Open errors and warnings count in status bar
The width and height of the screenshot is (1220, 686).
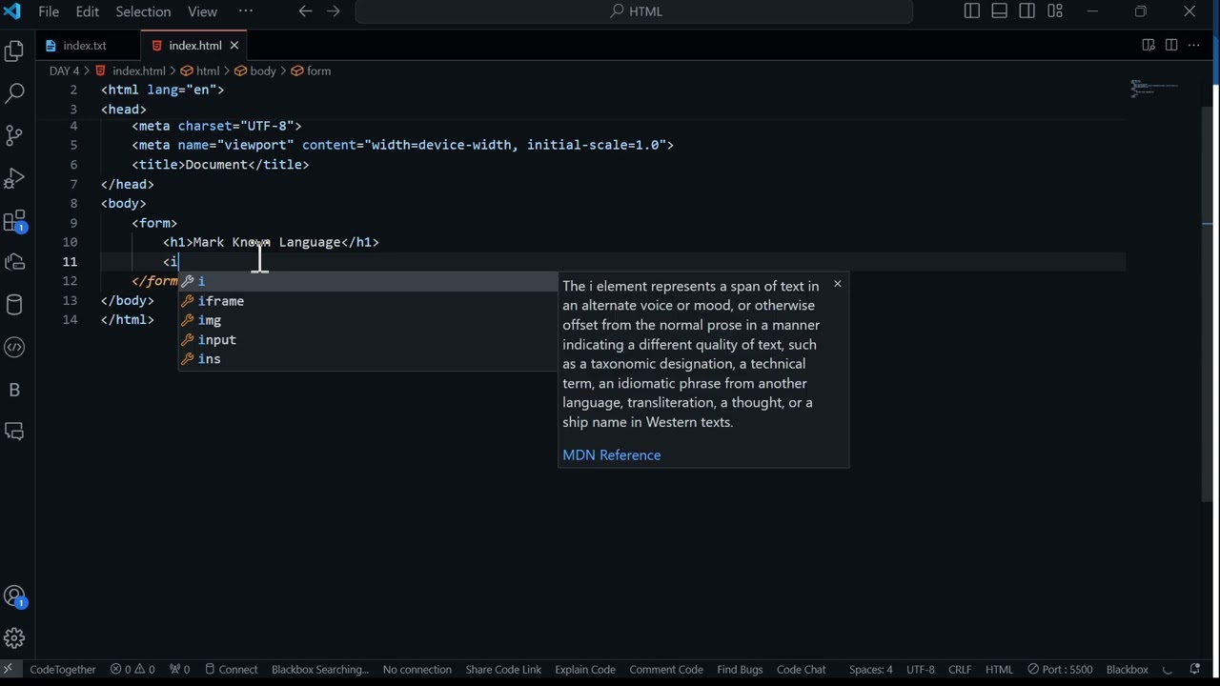(133, 670)
